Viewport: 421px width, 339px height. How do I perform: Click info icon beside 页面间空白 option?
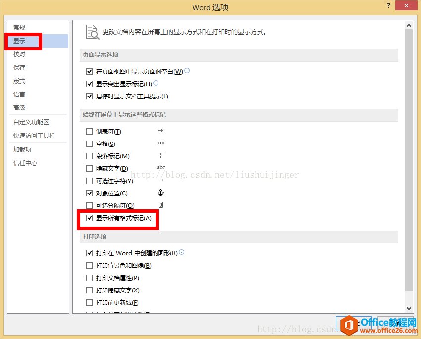pos(187,71)
